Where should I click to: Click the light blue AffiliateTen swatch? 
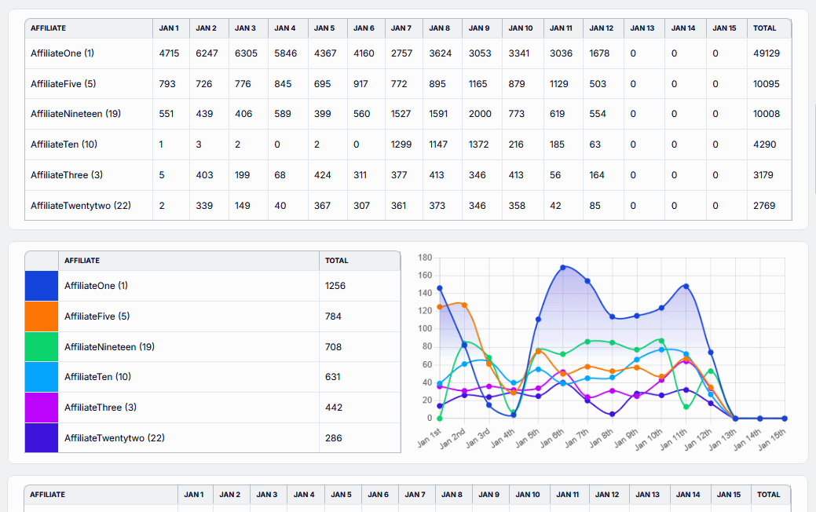[42, 377]
